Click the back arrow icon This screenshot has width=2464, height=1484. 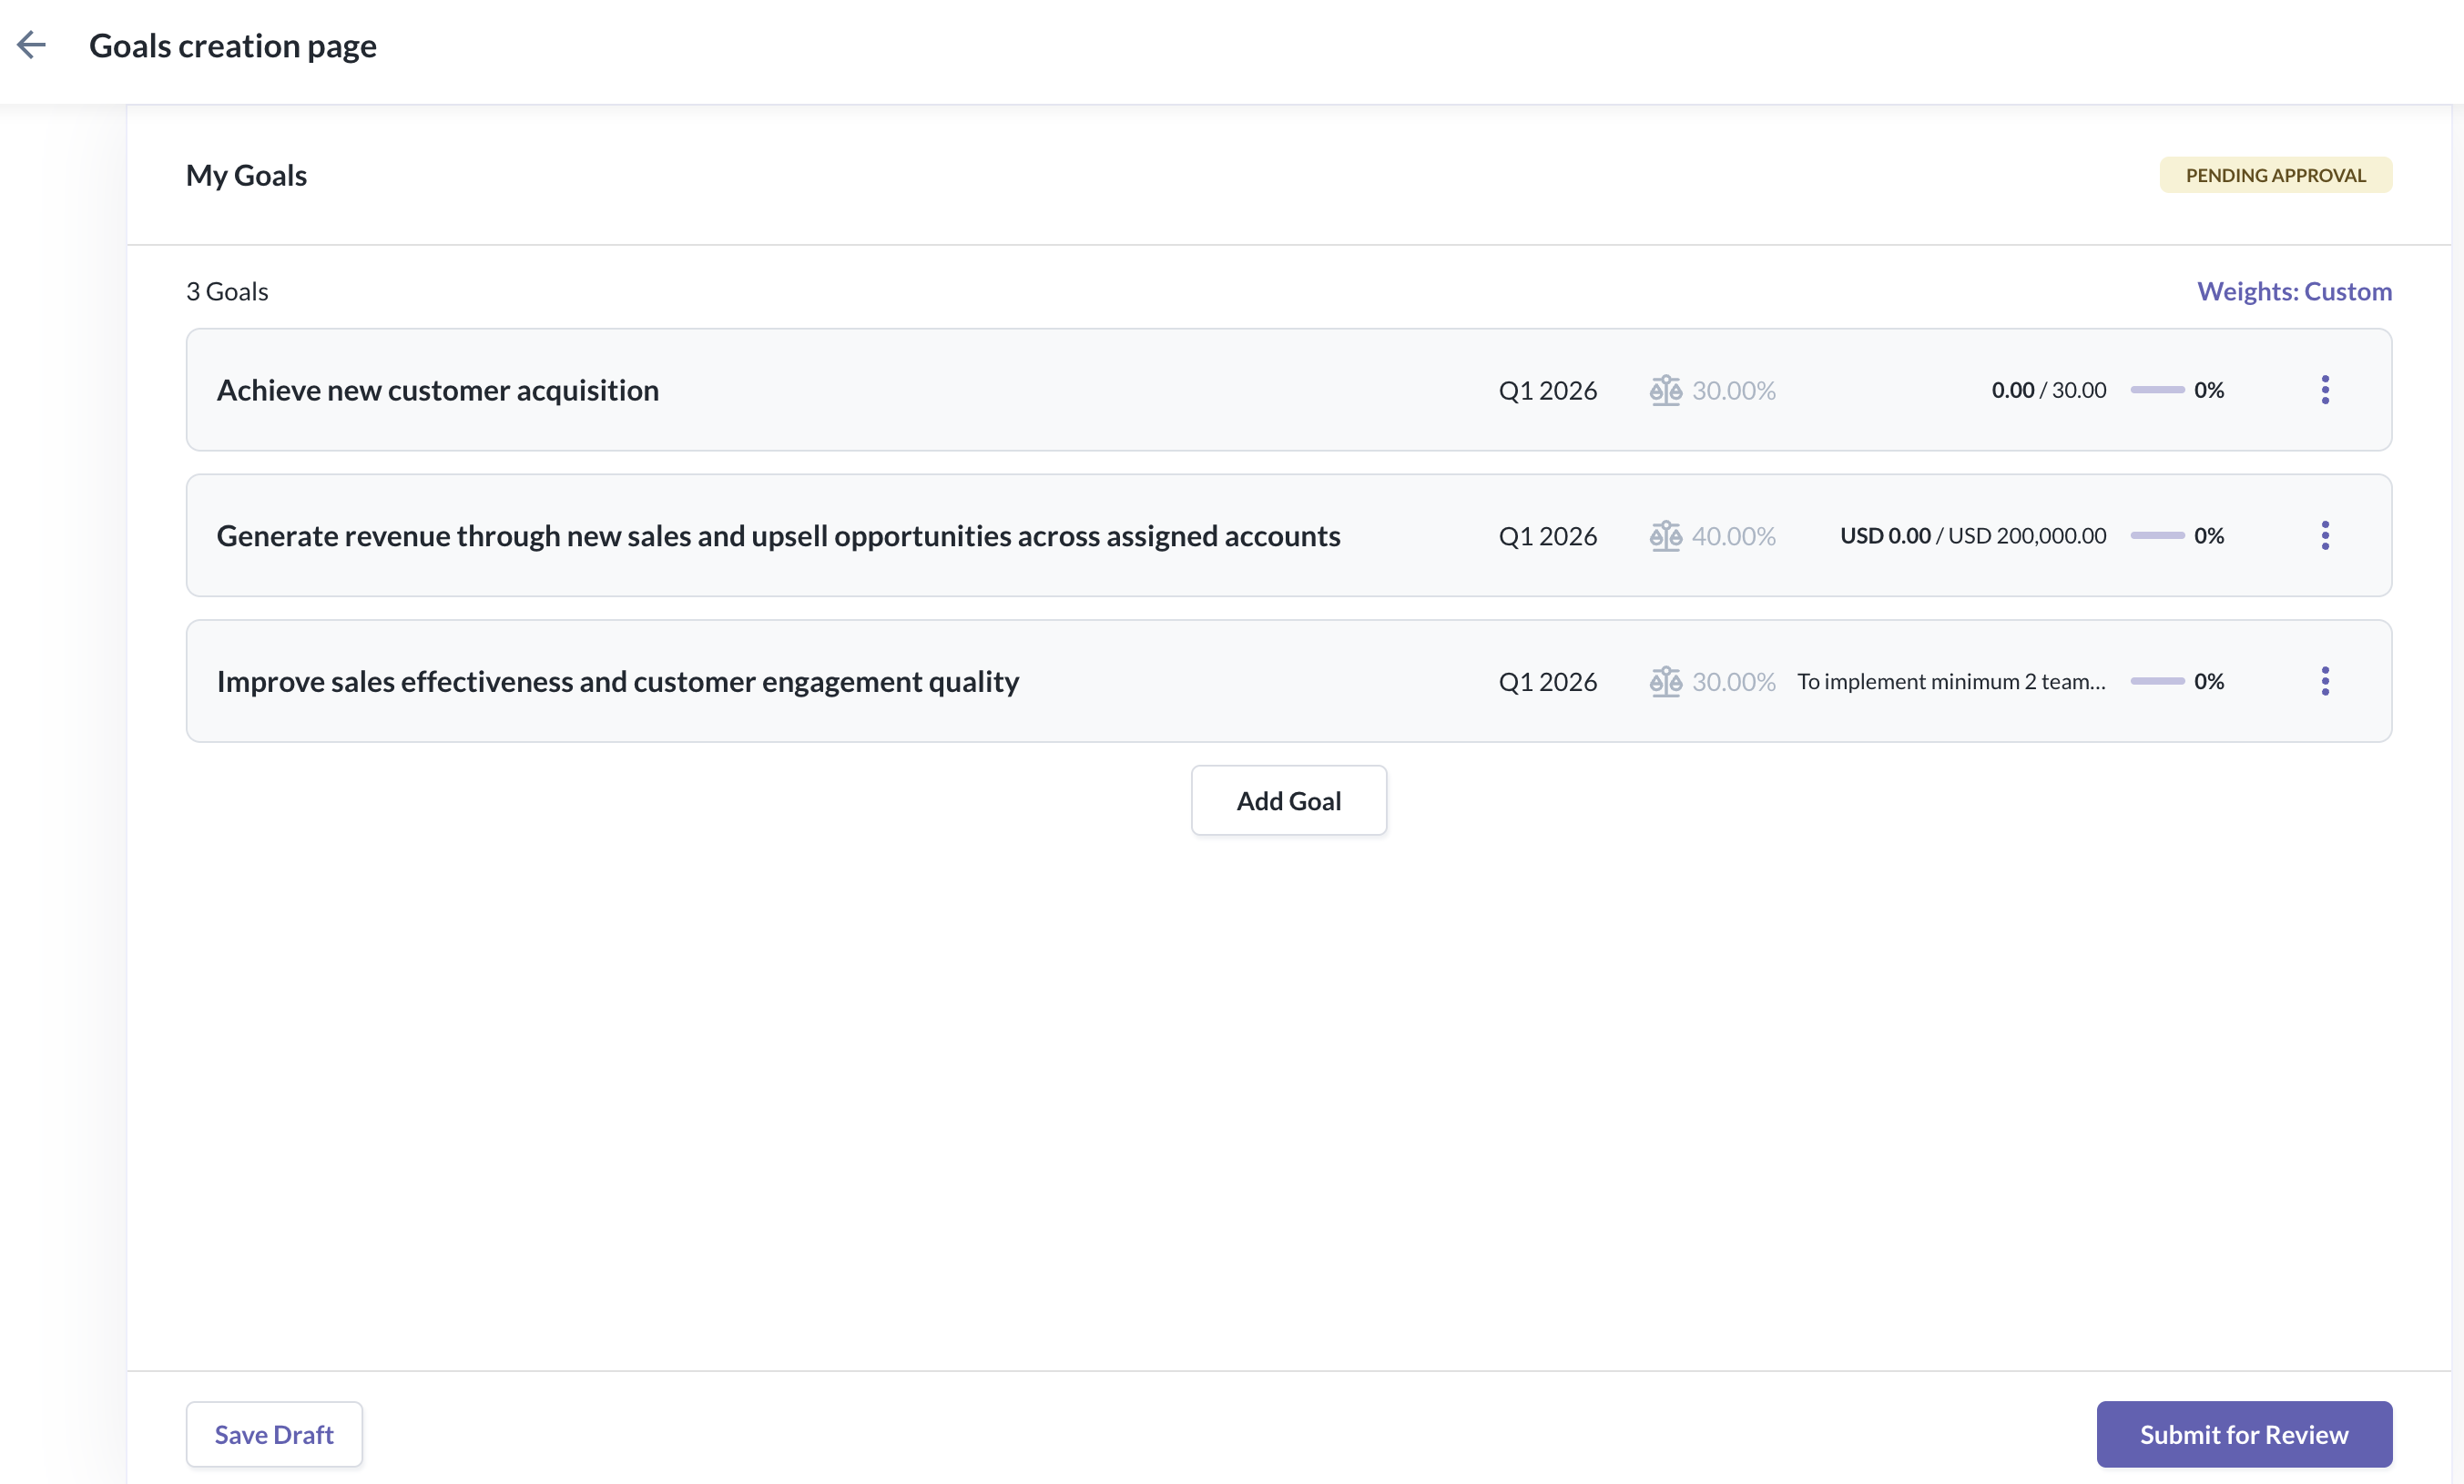point(32,45)
